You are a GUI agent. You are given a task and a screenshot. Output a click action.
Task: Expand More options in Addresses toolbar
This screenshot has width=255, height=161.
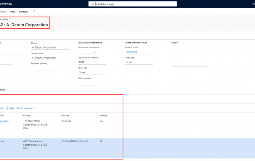[26, 108]
